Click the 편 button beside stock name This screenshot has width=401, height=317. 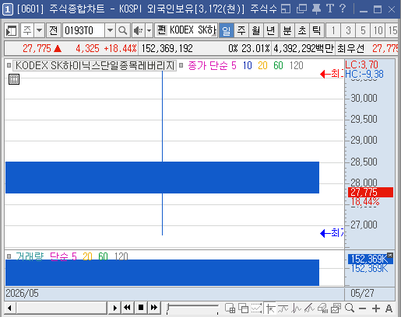pos(161,30)
